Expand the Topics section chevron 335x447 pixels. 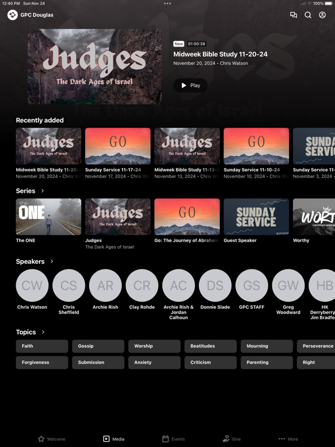43,332
